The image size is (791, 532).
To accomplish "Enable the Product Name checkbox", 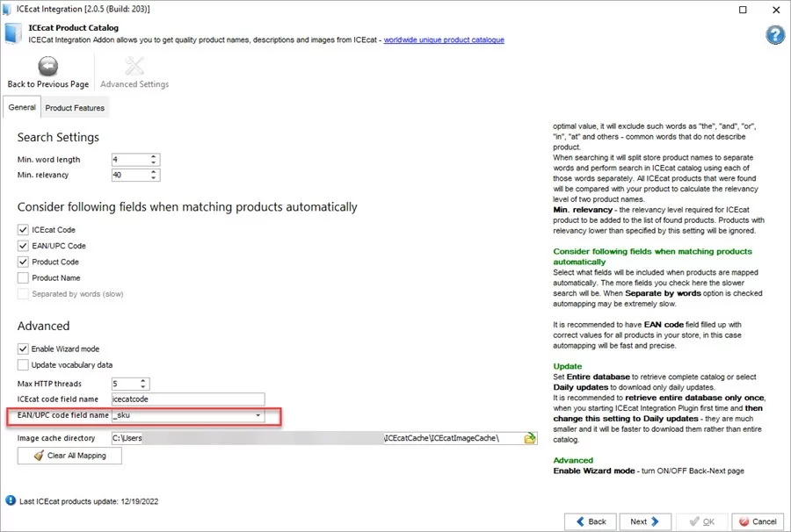I will (22, 278).
